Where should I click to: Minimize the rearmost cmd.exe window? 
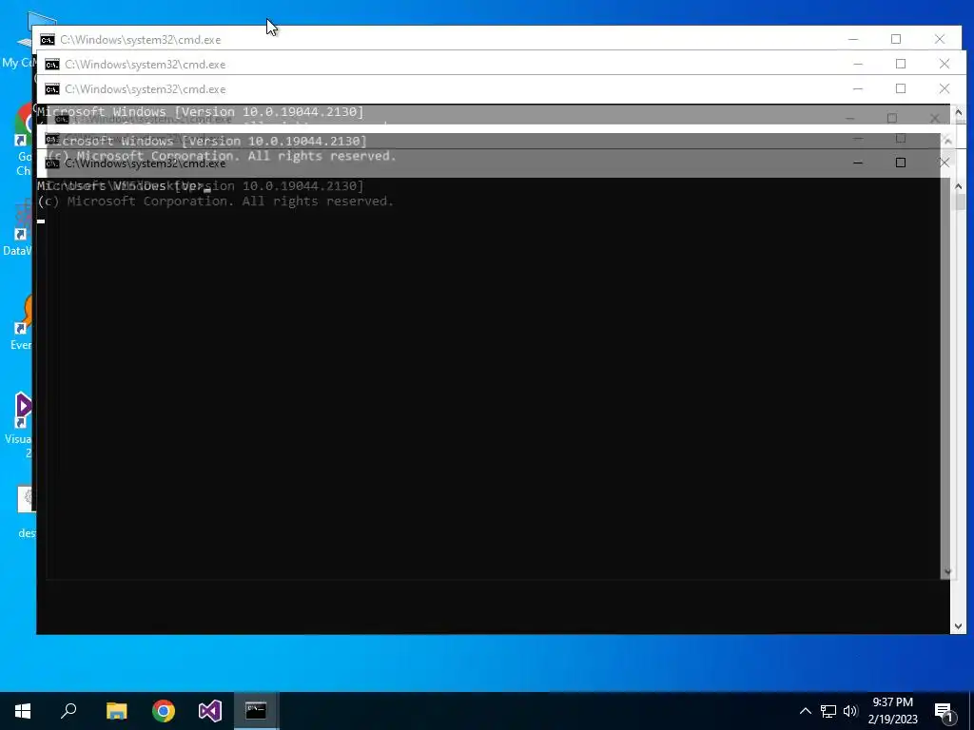[853, 39]
